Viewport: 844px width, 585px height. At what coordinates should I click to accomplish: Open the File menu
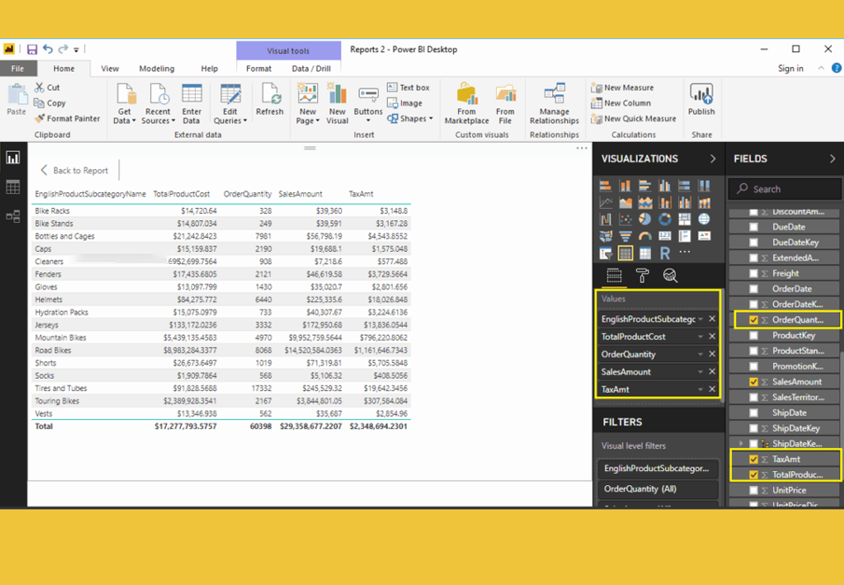tap(17, 68)
